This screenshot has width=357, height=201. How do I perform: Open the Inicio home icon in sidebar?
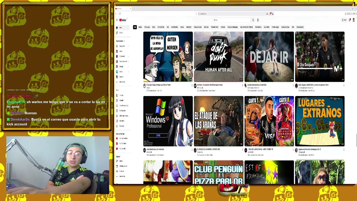[x=117, y=28]
